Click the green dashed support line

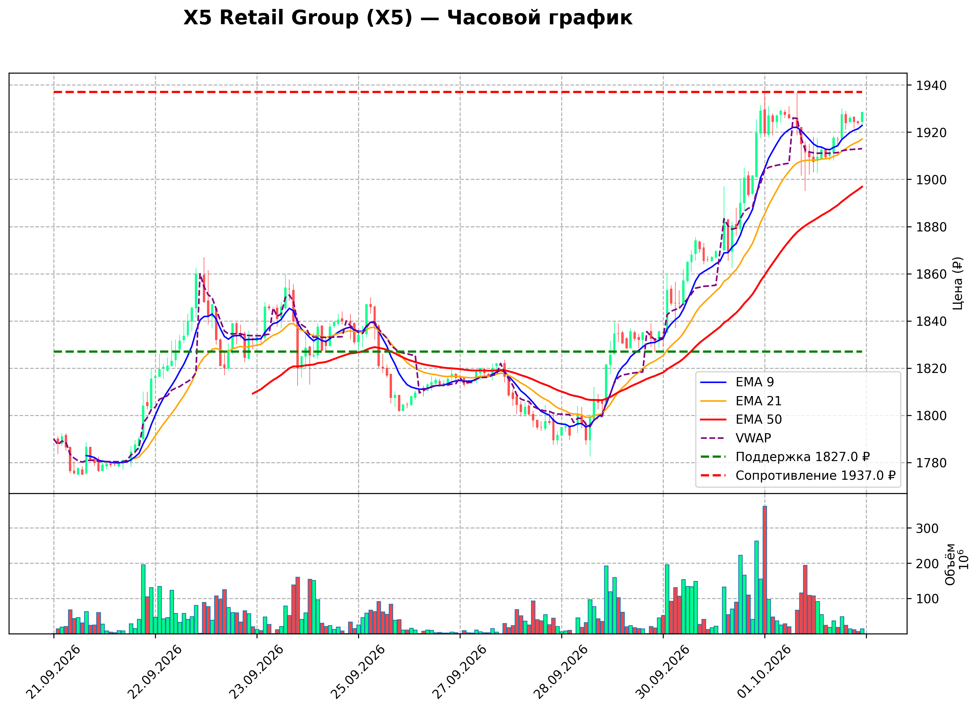tap(458, 352)
